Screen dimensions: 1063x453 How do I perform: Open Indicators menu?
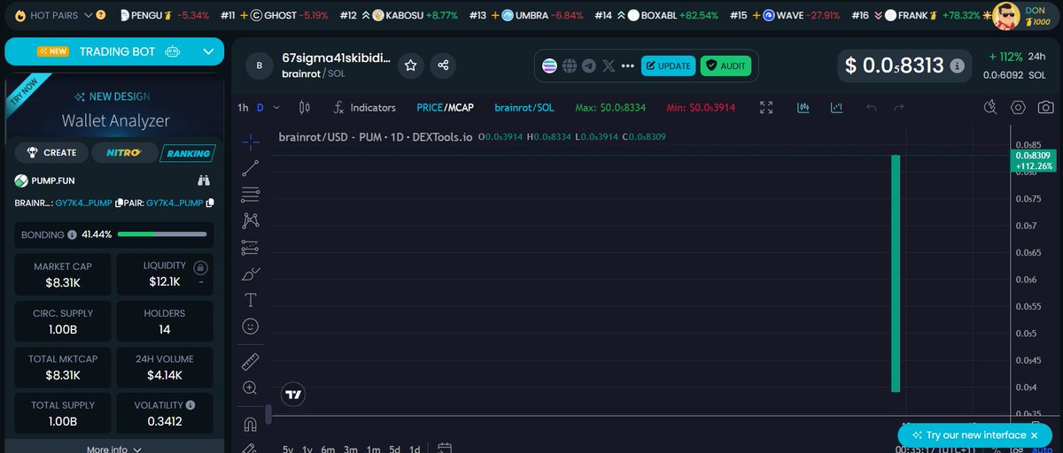(364, 107)
